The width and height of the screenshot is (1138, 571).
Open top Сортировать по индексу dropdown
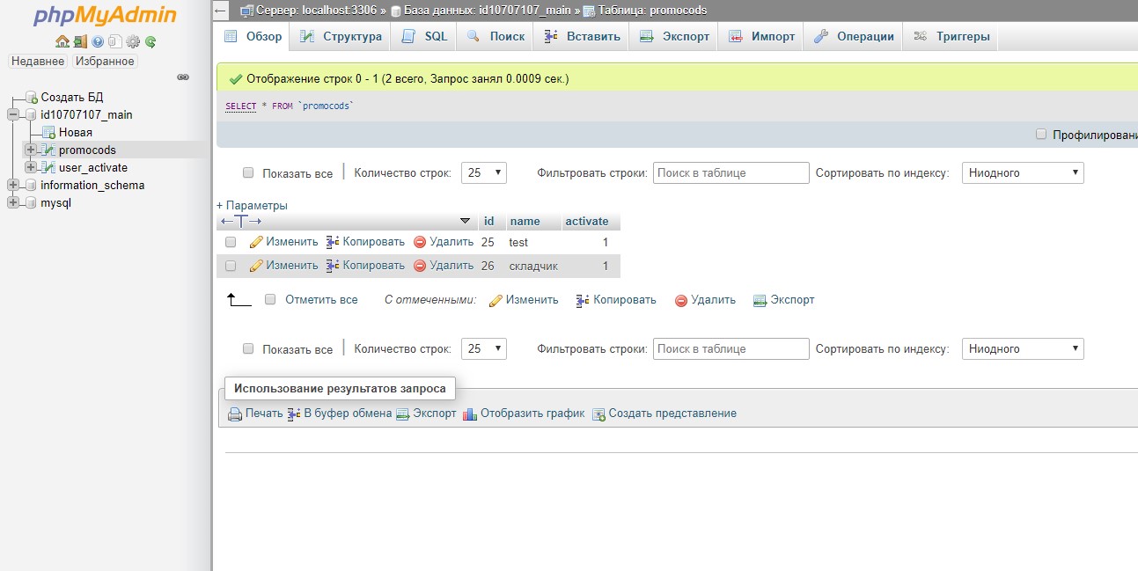point(1023,173)
